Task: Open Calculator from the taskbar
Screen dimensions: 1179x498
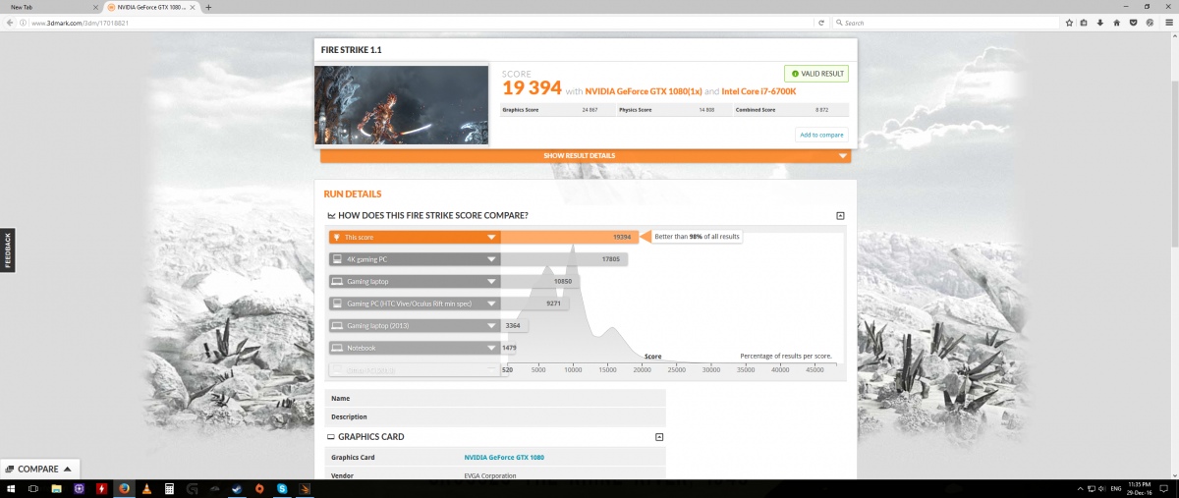Action: 170,488
